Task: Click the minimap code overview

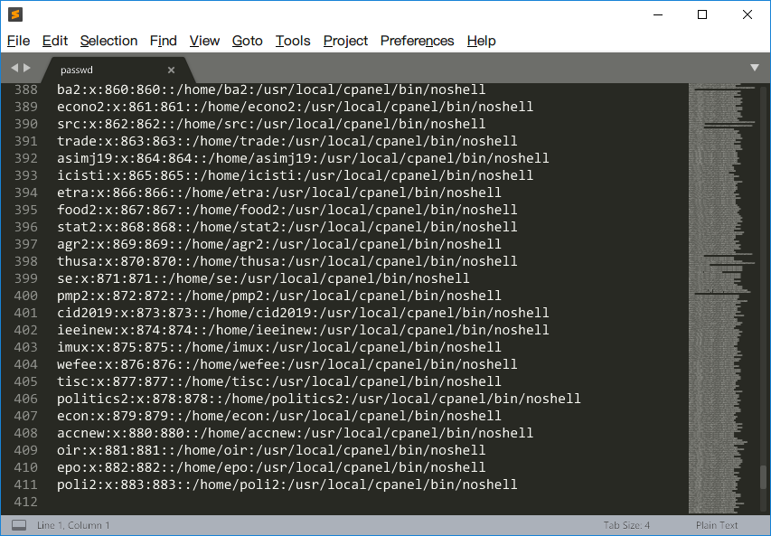Action: [723, 299]
